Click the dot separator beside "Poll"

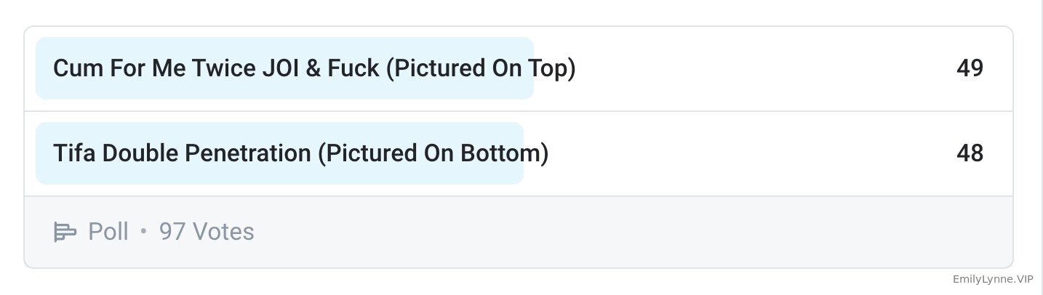point(143,232)
